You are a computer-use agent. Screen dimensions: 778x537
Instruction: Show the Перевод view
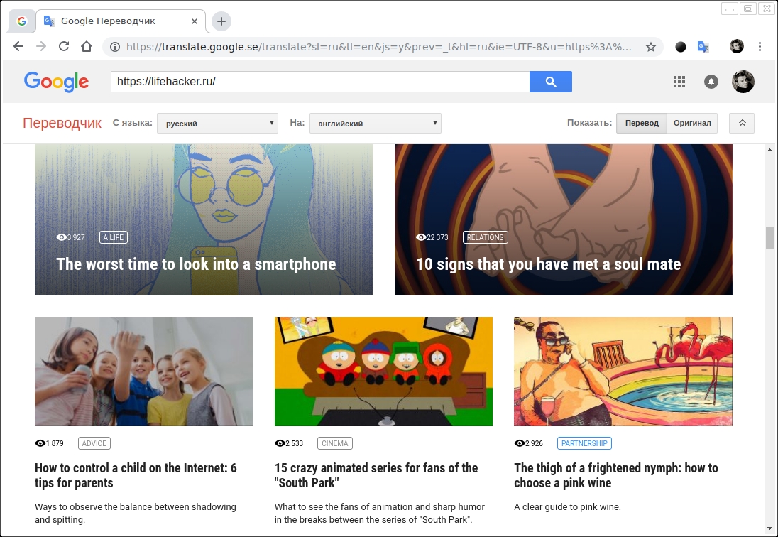pyautogui.click(x=642, y=123)
